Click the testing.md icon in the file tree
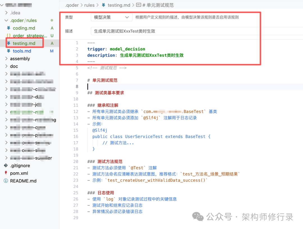This screenshot has width=303, height=229. click(9, 43)
